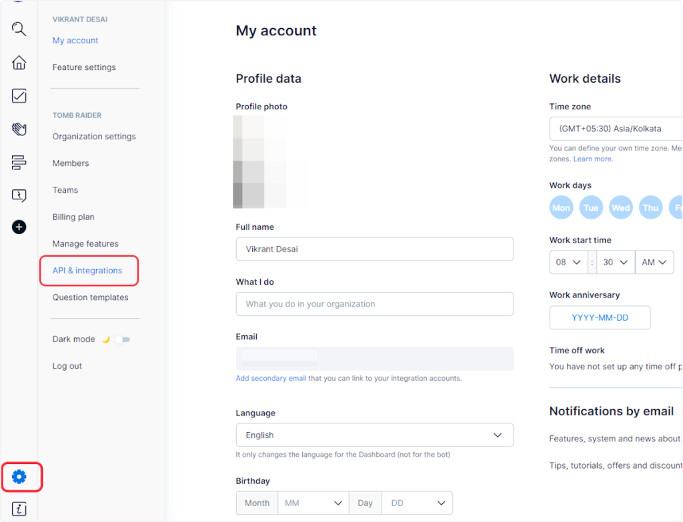Viewport: 683px width, 522px height.
Task: Open the Time zone dropdown
Action: [615, 129]
